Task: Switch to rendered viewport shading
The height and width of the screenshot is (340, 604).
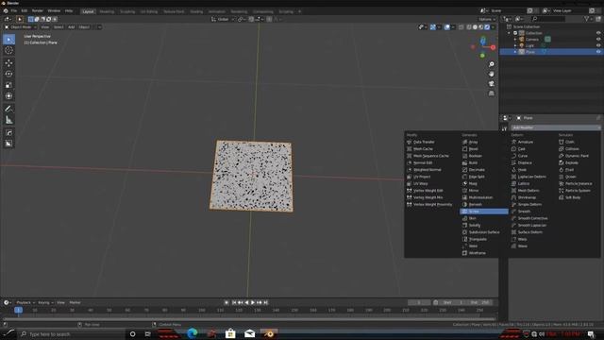Action: (487, 27)
